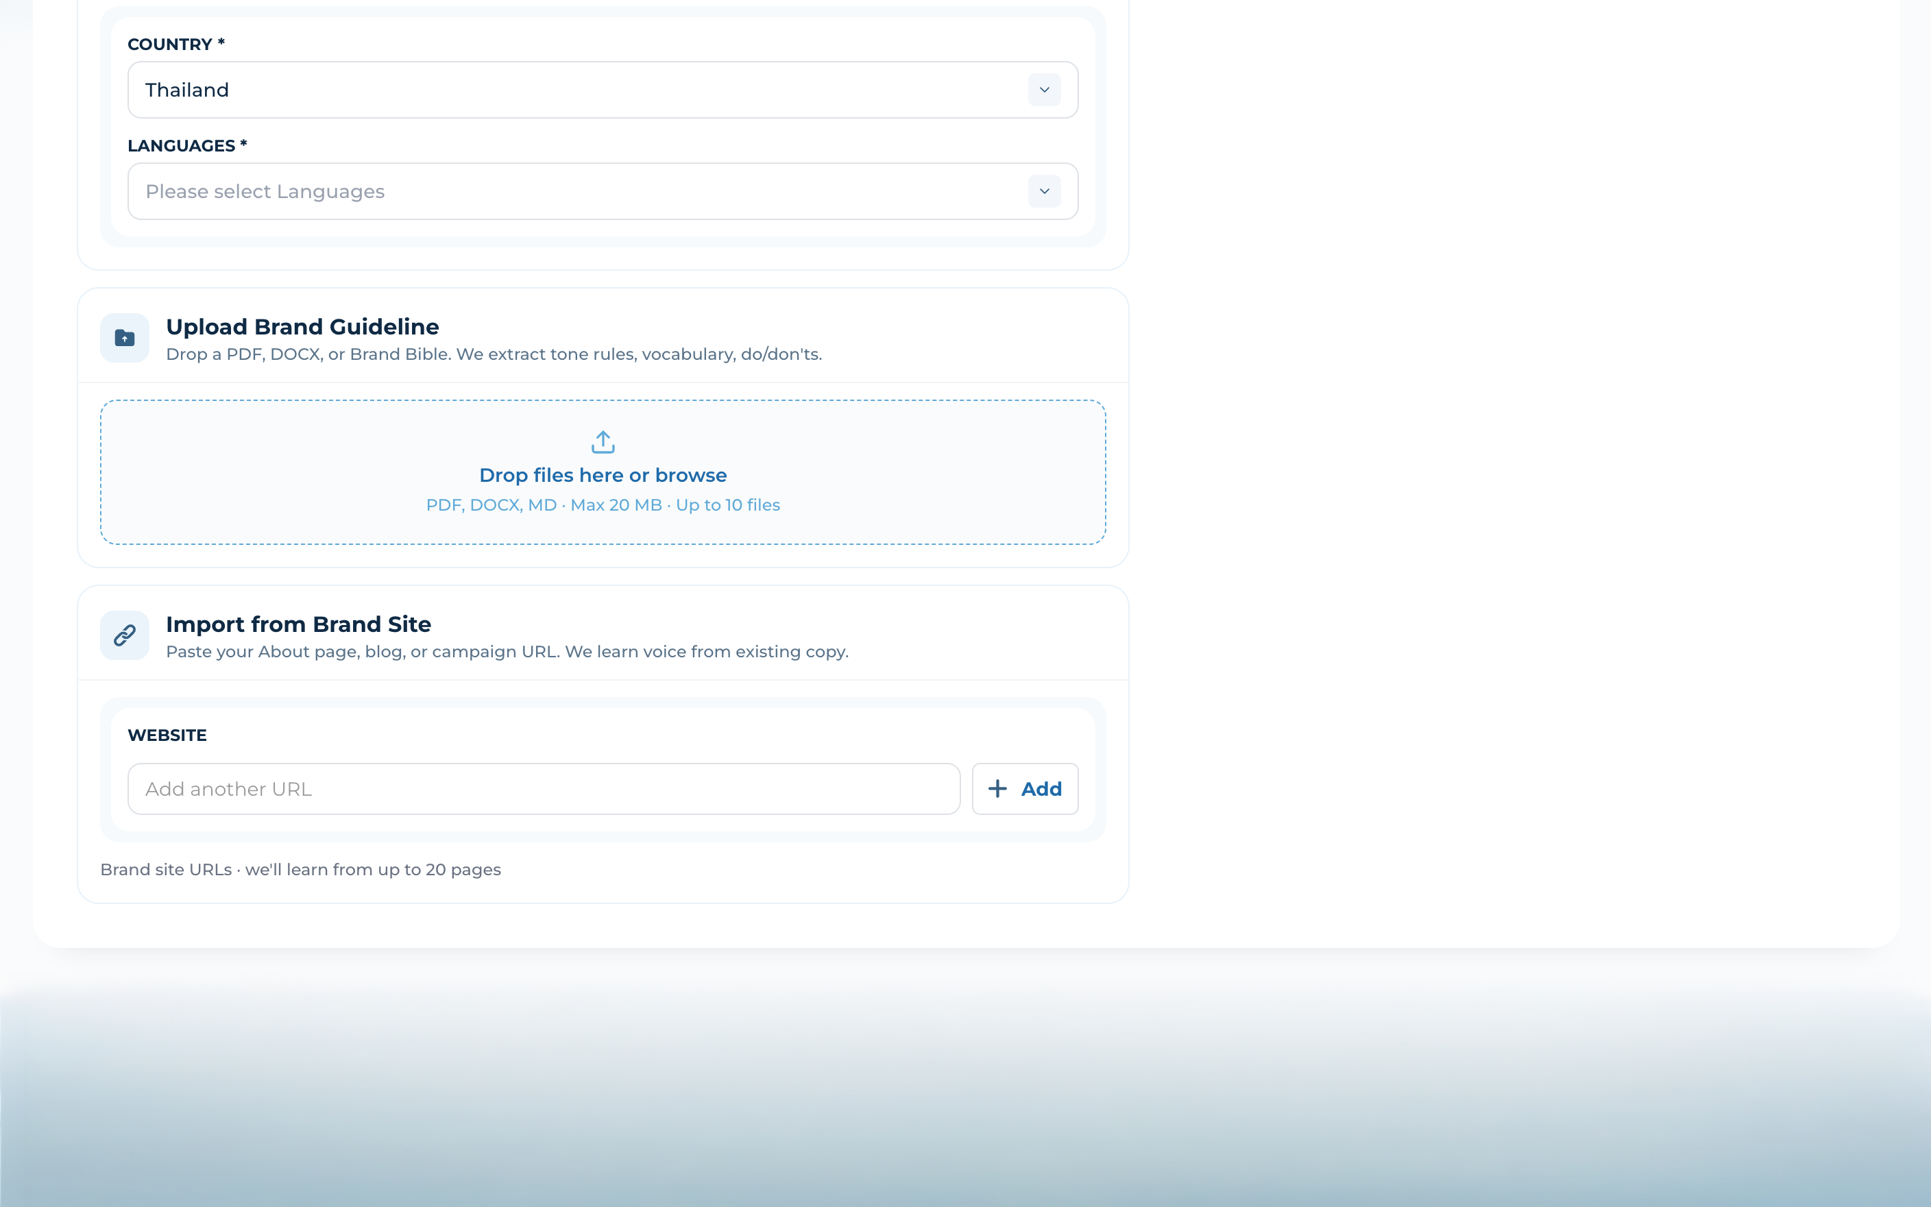This screenshot has width=1931, height=1207.
Task: Click the Upload Brand Guideline heading
Action: point(302,326)
